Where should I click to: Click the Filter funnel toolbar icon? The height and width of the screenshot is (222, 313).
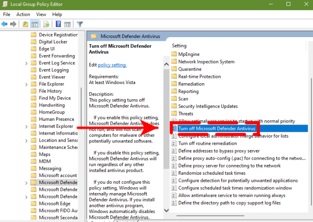coord(79,24)
